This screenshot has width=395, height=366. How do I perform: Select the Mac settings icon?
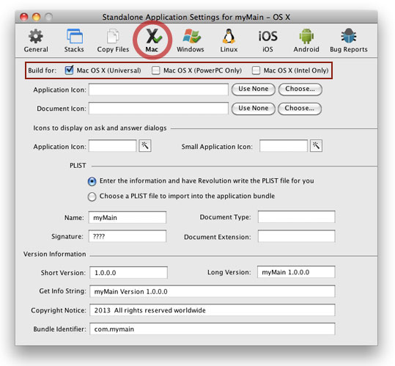coord(152,41)
